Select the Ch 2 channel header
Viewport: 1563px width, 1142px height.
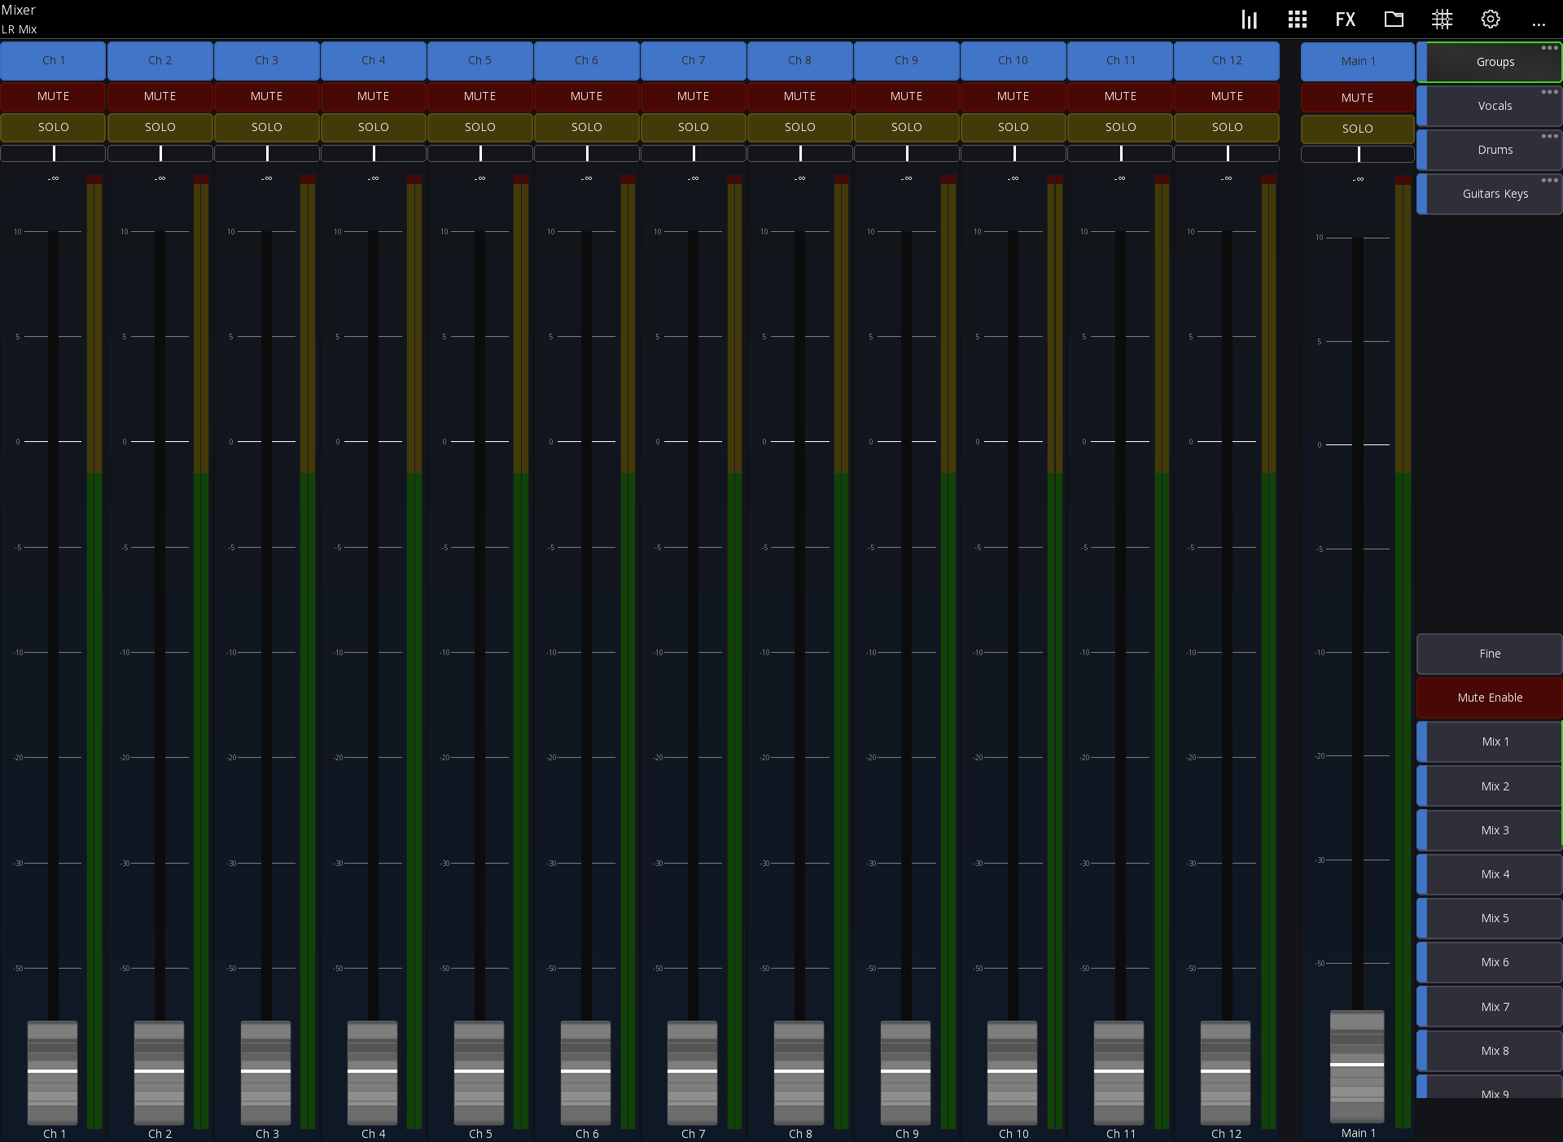(x=160, y=60)
